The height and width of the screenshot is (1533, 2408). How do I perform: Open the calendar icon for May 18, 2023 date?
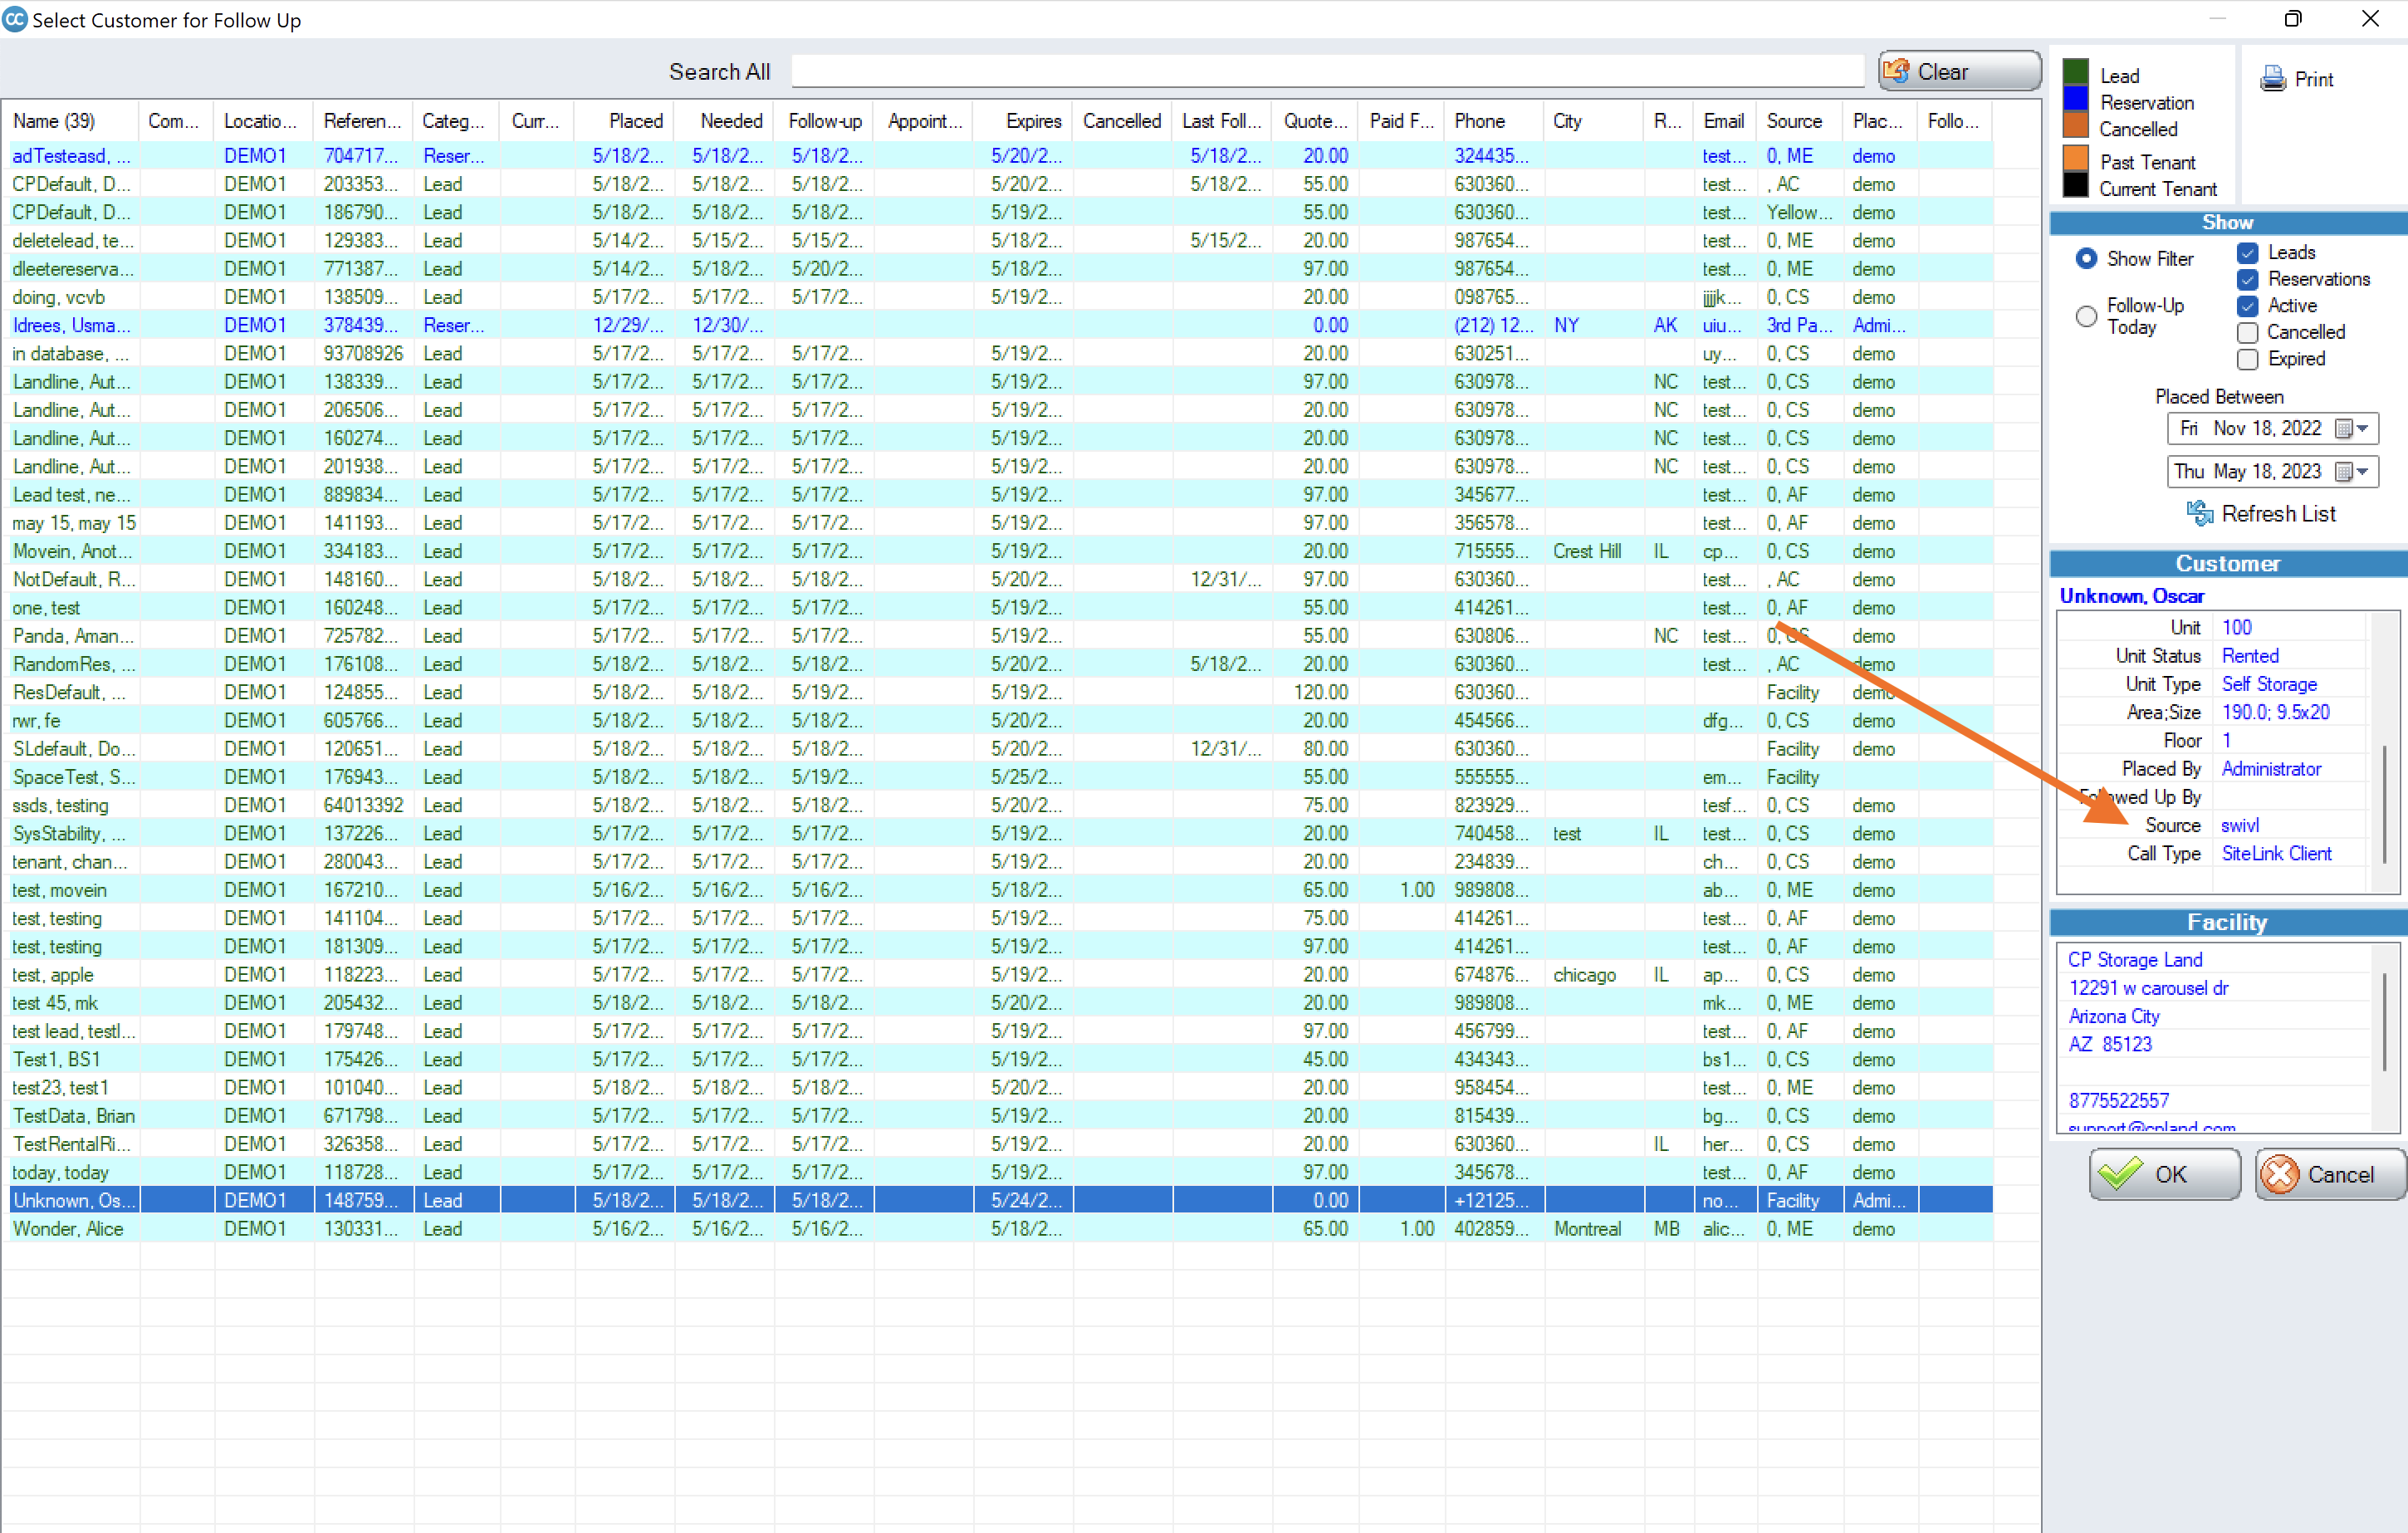point(2344,471)
